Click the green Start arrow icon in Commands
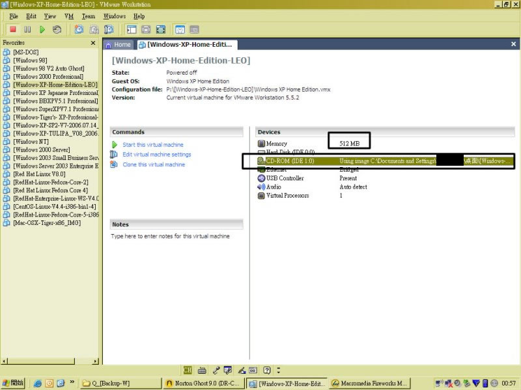The width and height of the screenshot is (521, 390). pos(115,145)
